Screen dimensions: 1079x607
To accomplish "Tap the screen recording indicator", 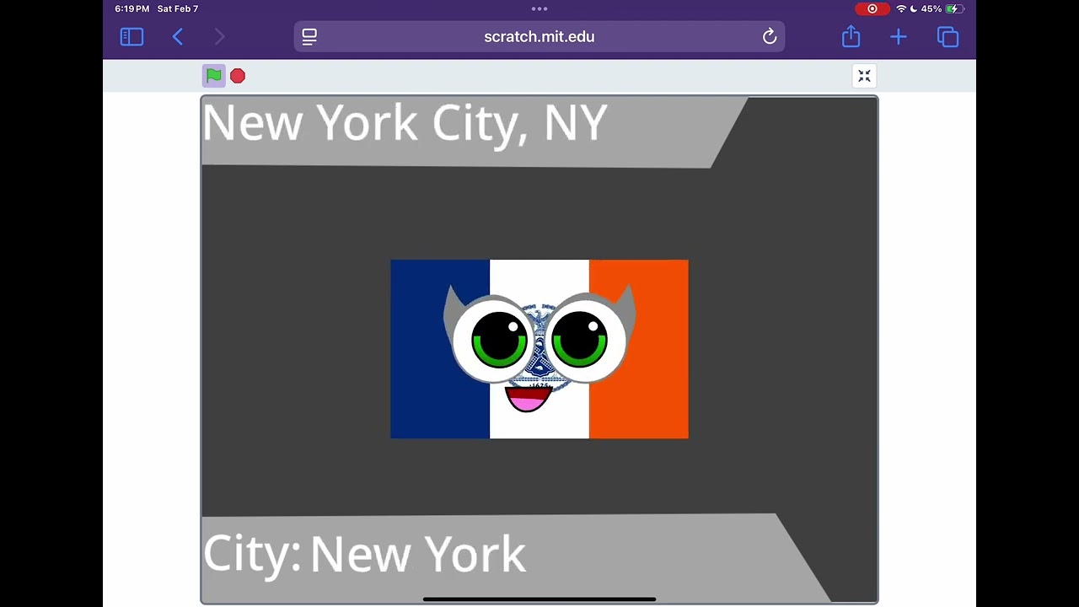I will [872, 9].
